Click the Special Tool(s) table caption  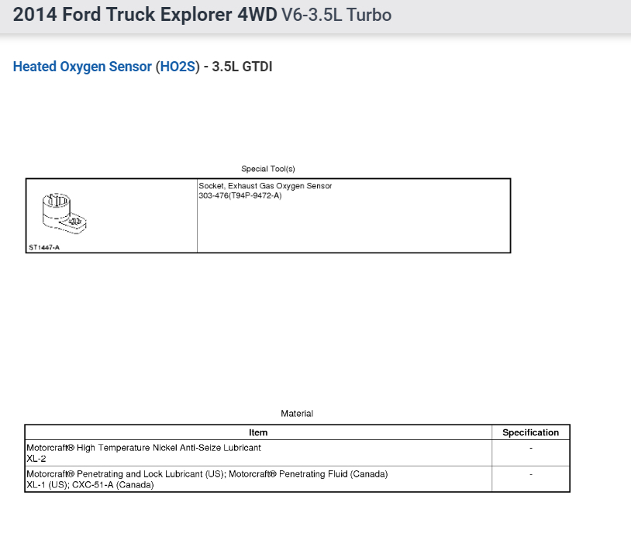(x=268, y=169)
